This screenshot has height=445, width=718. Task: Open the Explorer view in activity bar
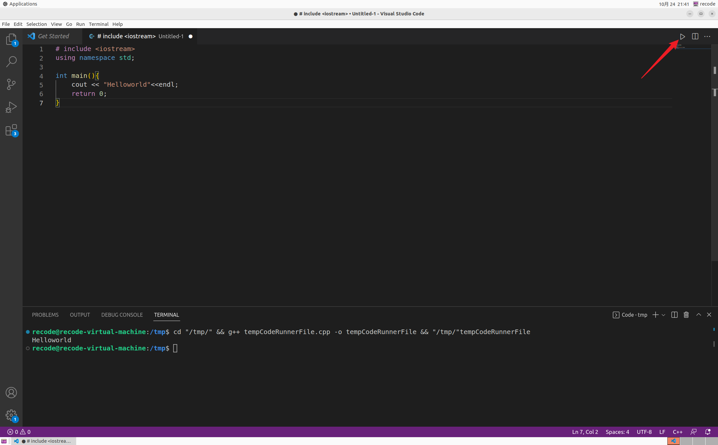click(x=11, y=39)
